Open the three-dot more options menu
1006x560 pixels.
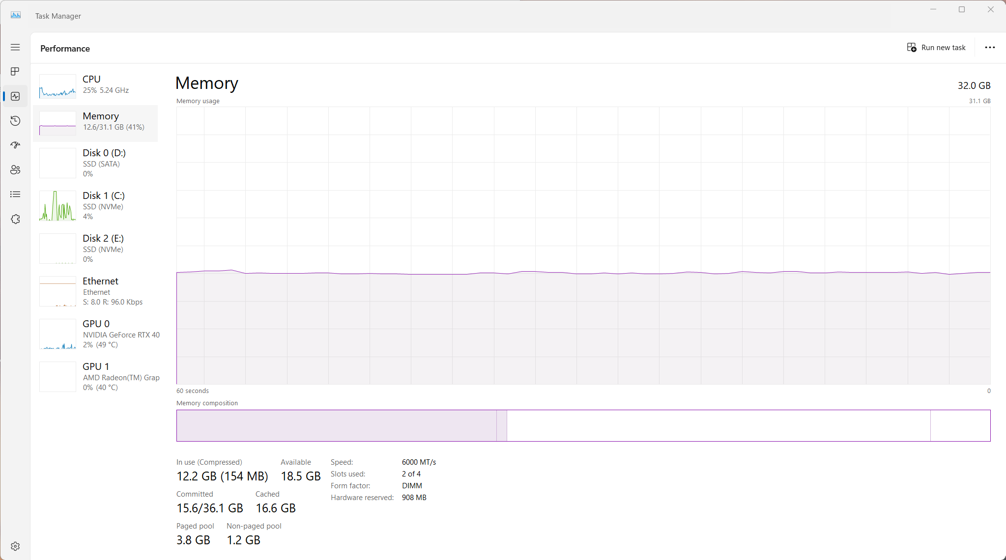(990, 48)
